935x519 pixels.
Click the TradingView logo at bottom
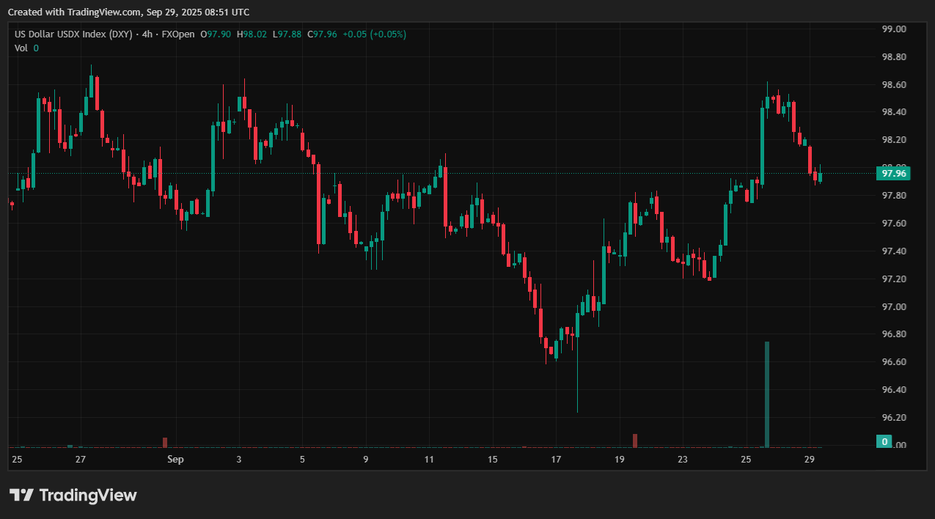click(x=73, y=495)
